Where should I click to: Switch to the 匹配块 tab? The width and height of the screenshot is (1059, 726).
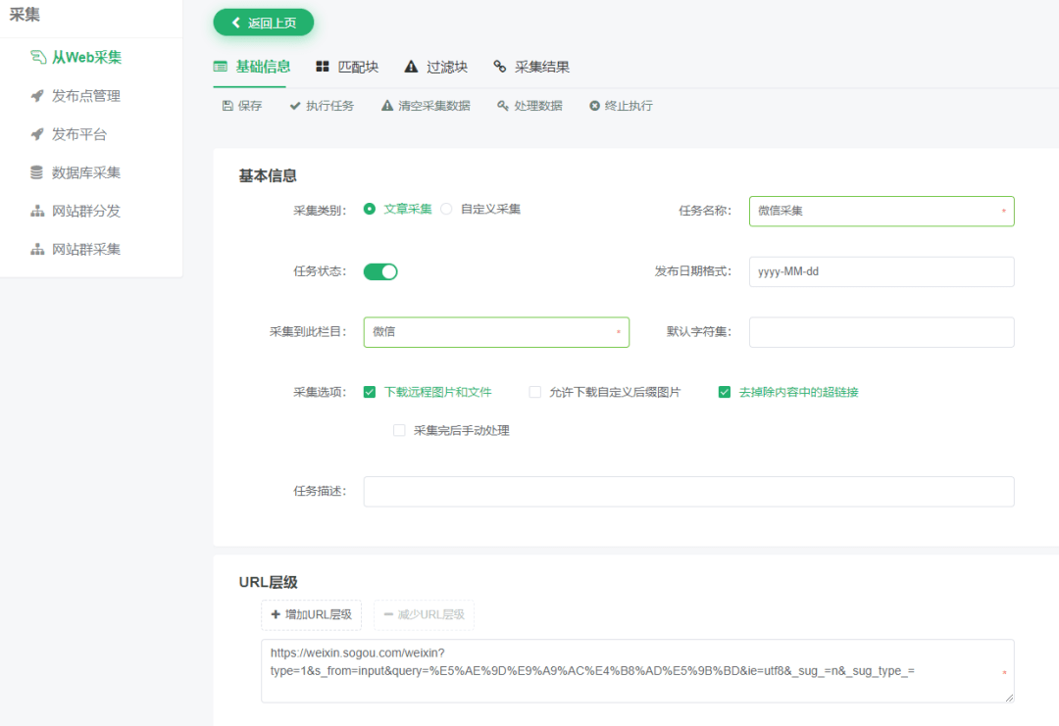(x=347, y=67)
